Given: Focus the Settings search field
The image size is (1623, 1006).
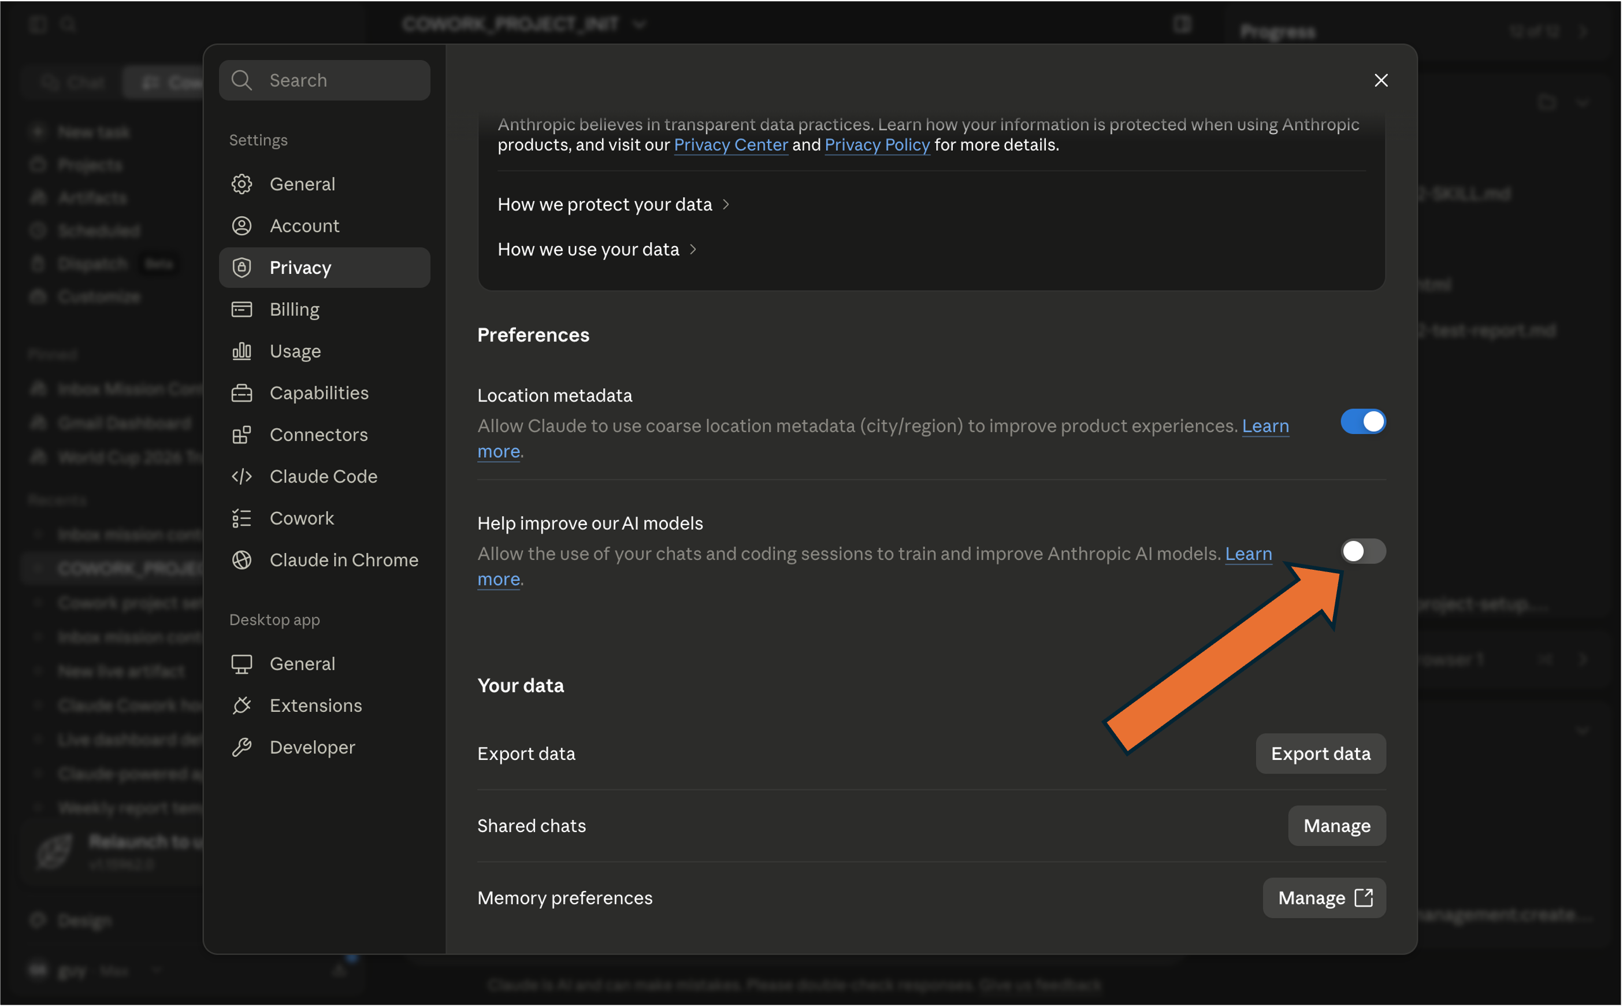Looking at the screenshot, I should (x=325, y=80).
